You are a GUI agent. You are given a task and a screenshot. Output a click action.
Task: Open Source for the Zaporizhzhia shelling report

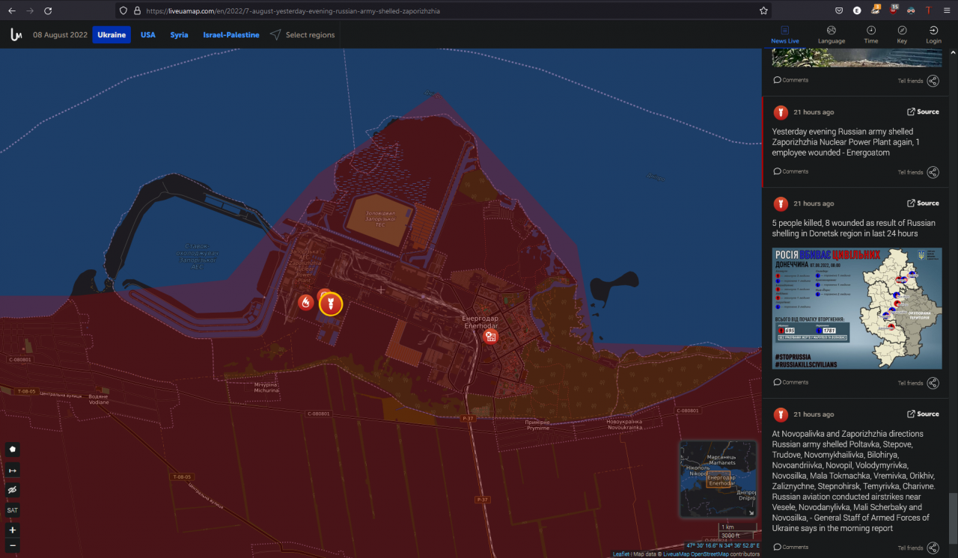point(923,111)
